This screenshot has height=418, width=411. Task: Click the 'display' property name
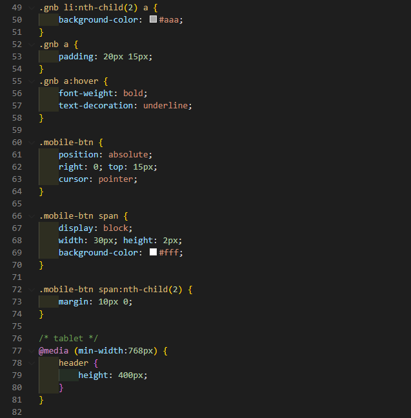pos(76,228)
